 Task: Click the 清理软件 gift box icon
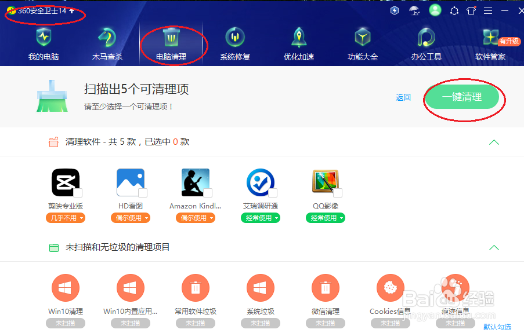(54, 142)
